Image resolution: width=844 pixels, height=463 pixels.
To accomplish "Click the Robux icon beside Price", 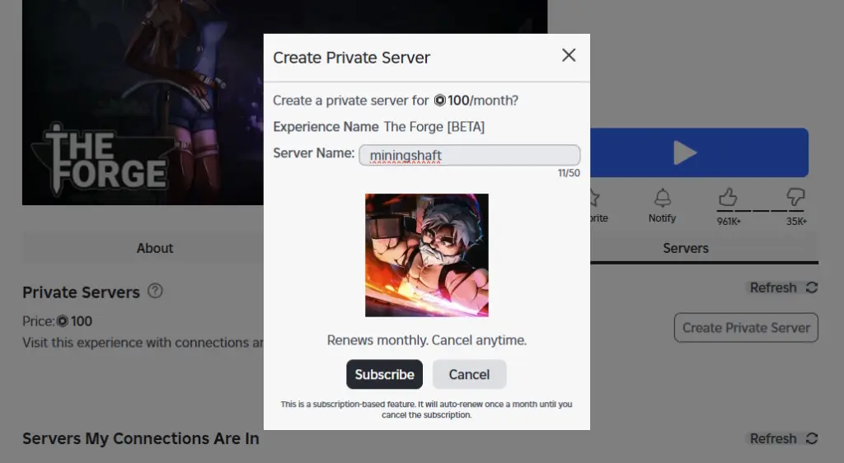I will (x=63, y=321).
